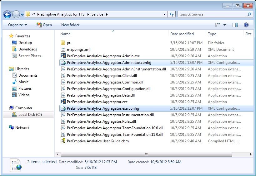The image size is (256, 176).
Task: Click the horizontal scrollbar thumb
Action: [146, 154]
